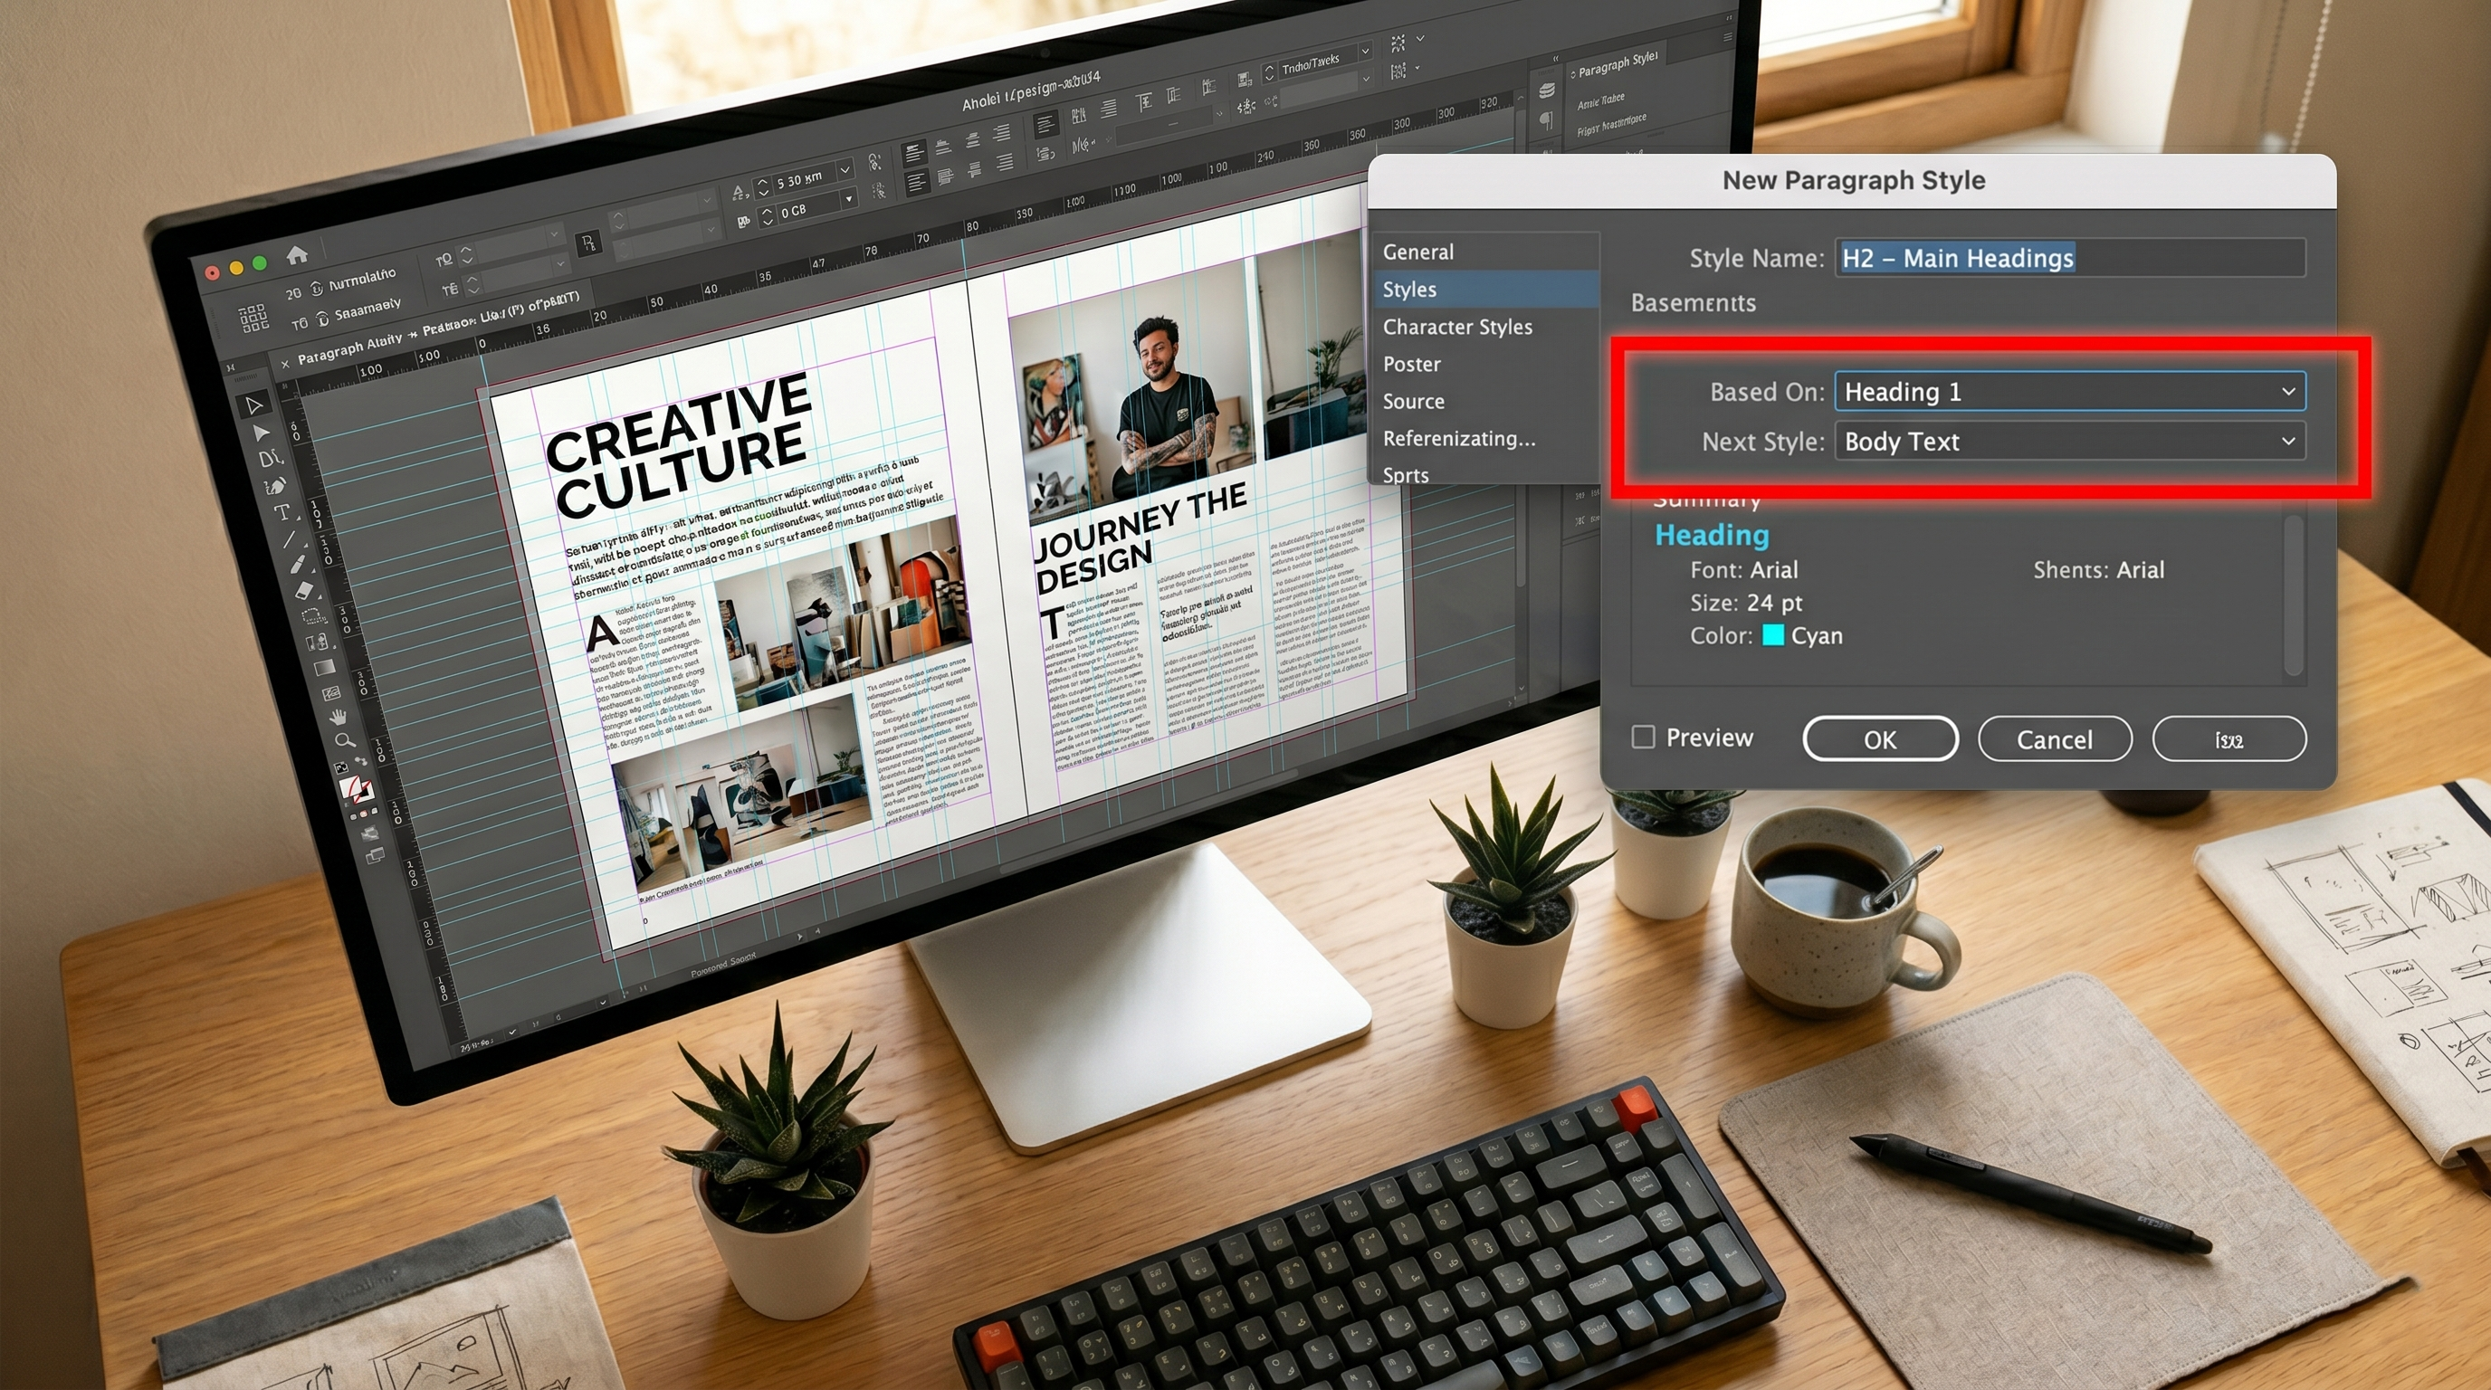Click the Cancel button

(2055, 739)
